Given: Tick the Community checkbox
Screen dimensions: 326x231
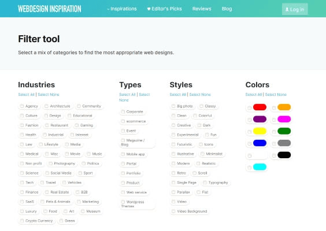Looking at the screenshot, I should [79, 106].
